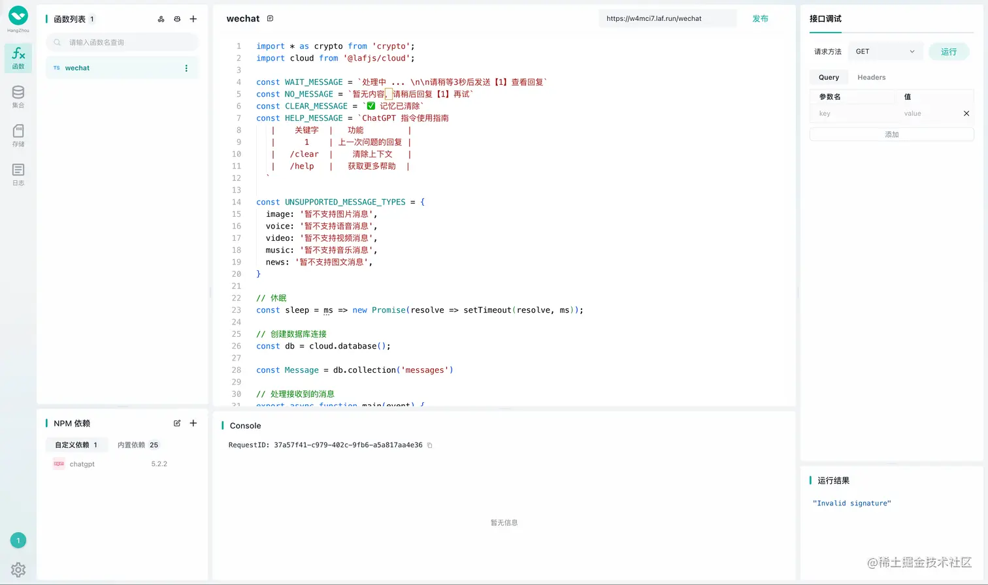Click the HELP_MESSAGE constant on line 7
988x585 pixels.
click(314, 118)
